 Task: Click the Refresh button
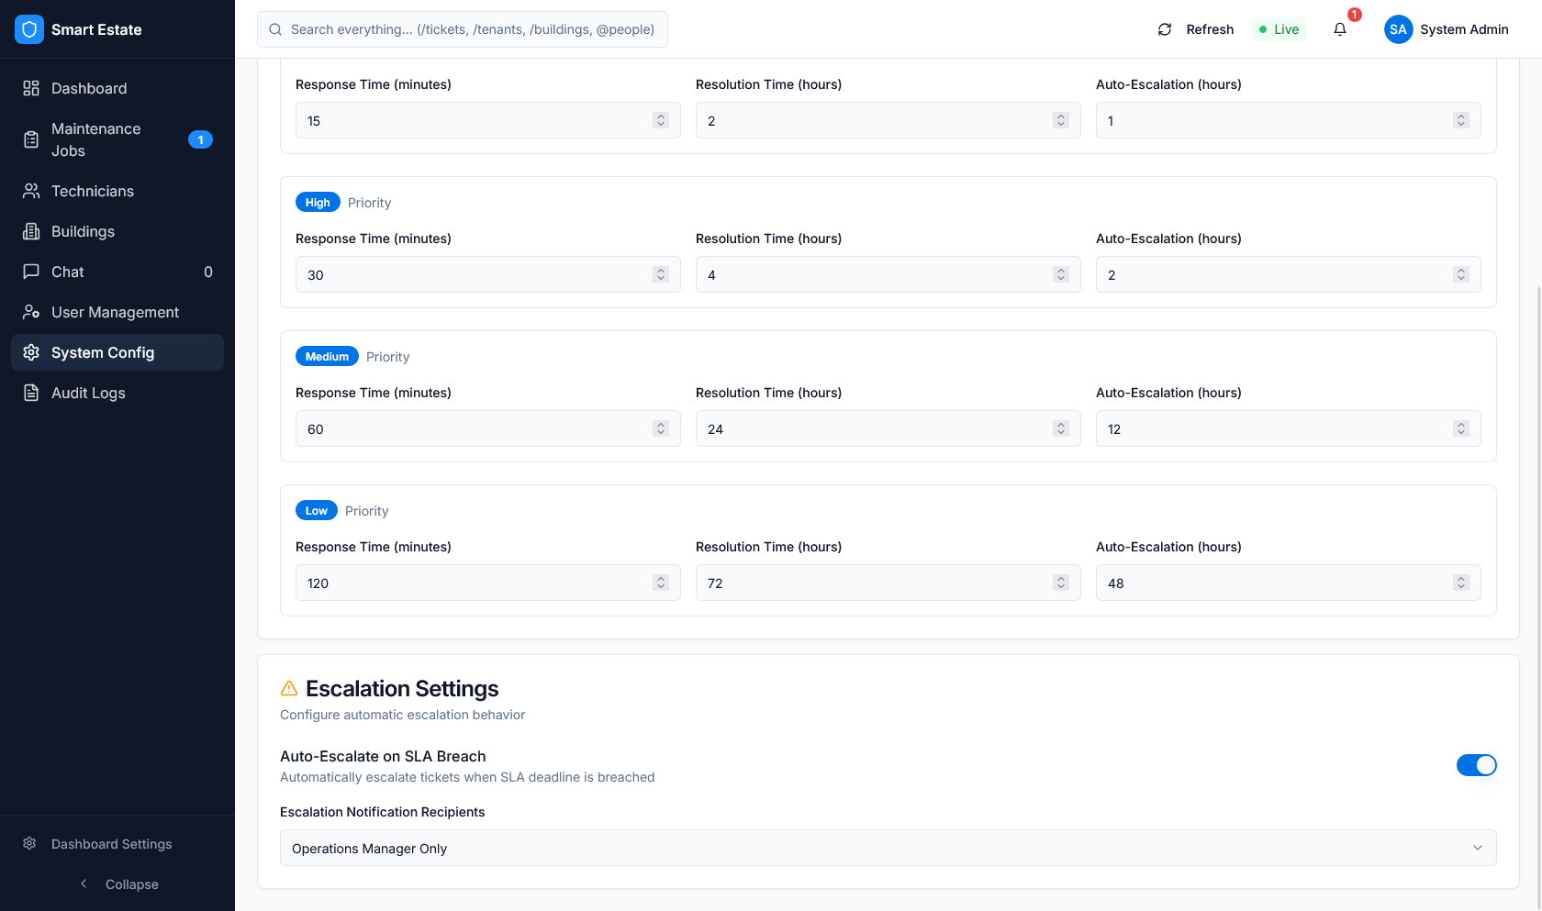(1195, 28)
